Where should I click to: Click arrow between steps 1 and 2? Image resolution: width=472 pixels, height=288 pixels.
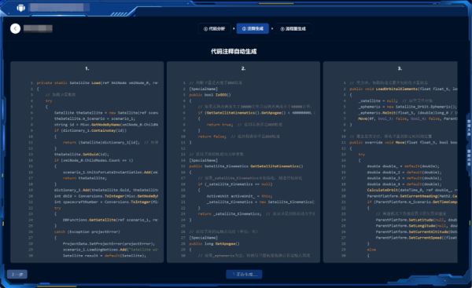click(x=234, y=28)
